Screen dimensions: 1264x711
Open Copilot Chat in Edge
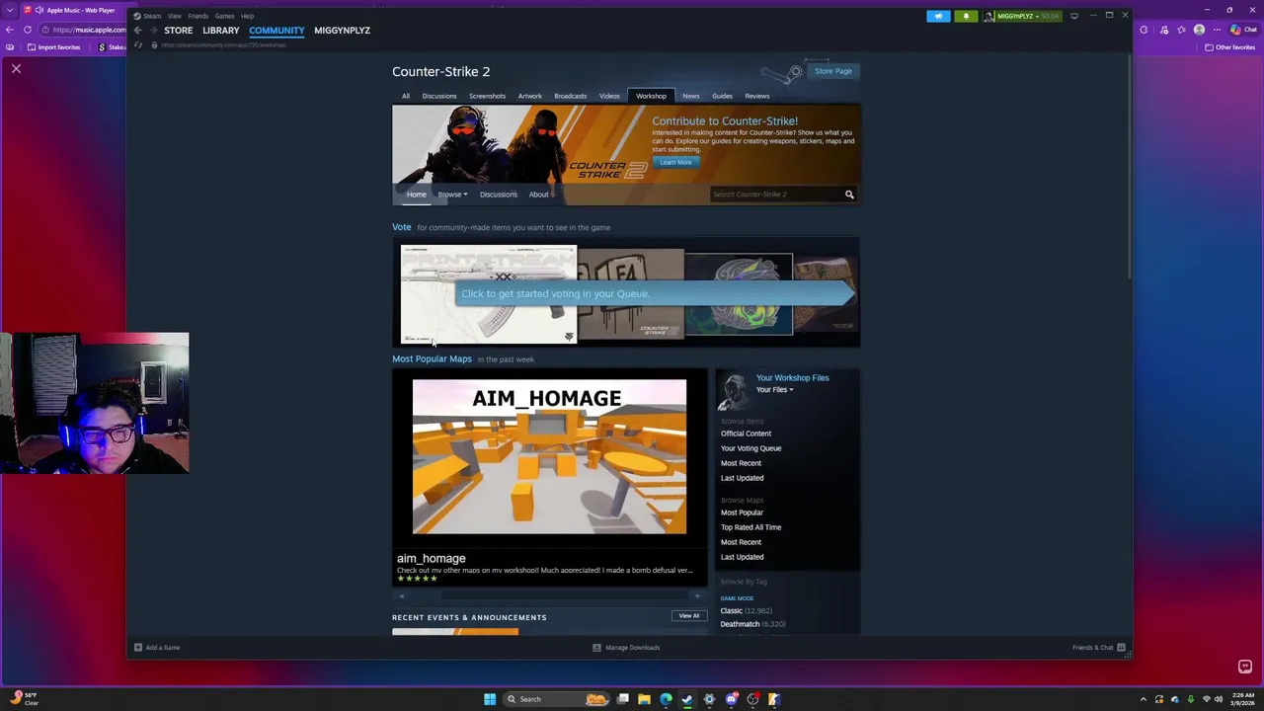point(1242,30)
